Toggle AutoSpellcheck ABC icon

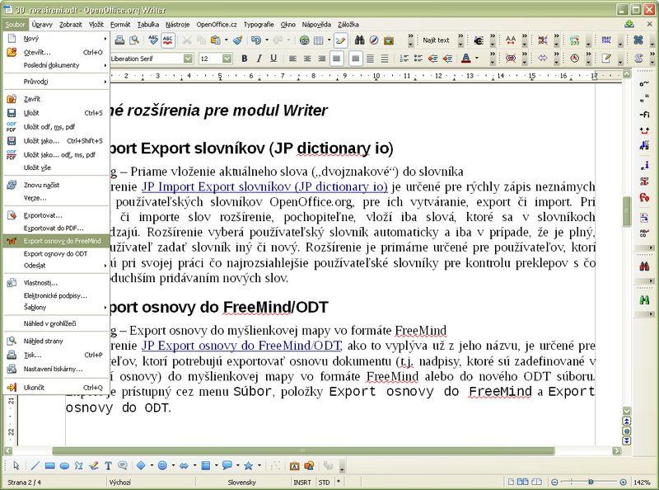point(168,40)
